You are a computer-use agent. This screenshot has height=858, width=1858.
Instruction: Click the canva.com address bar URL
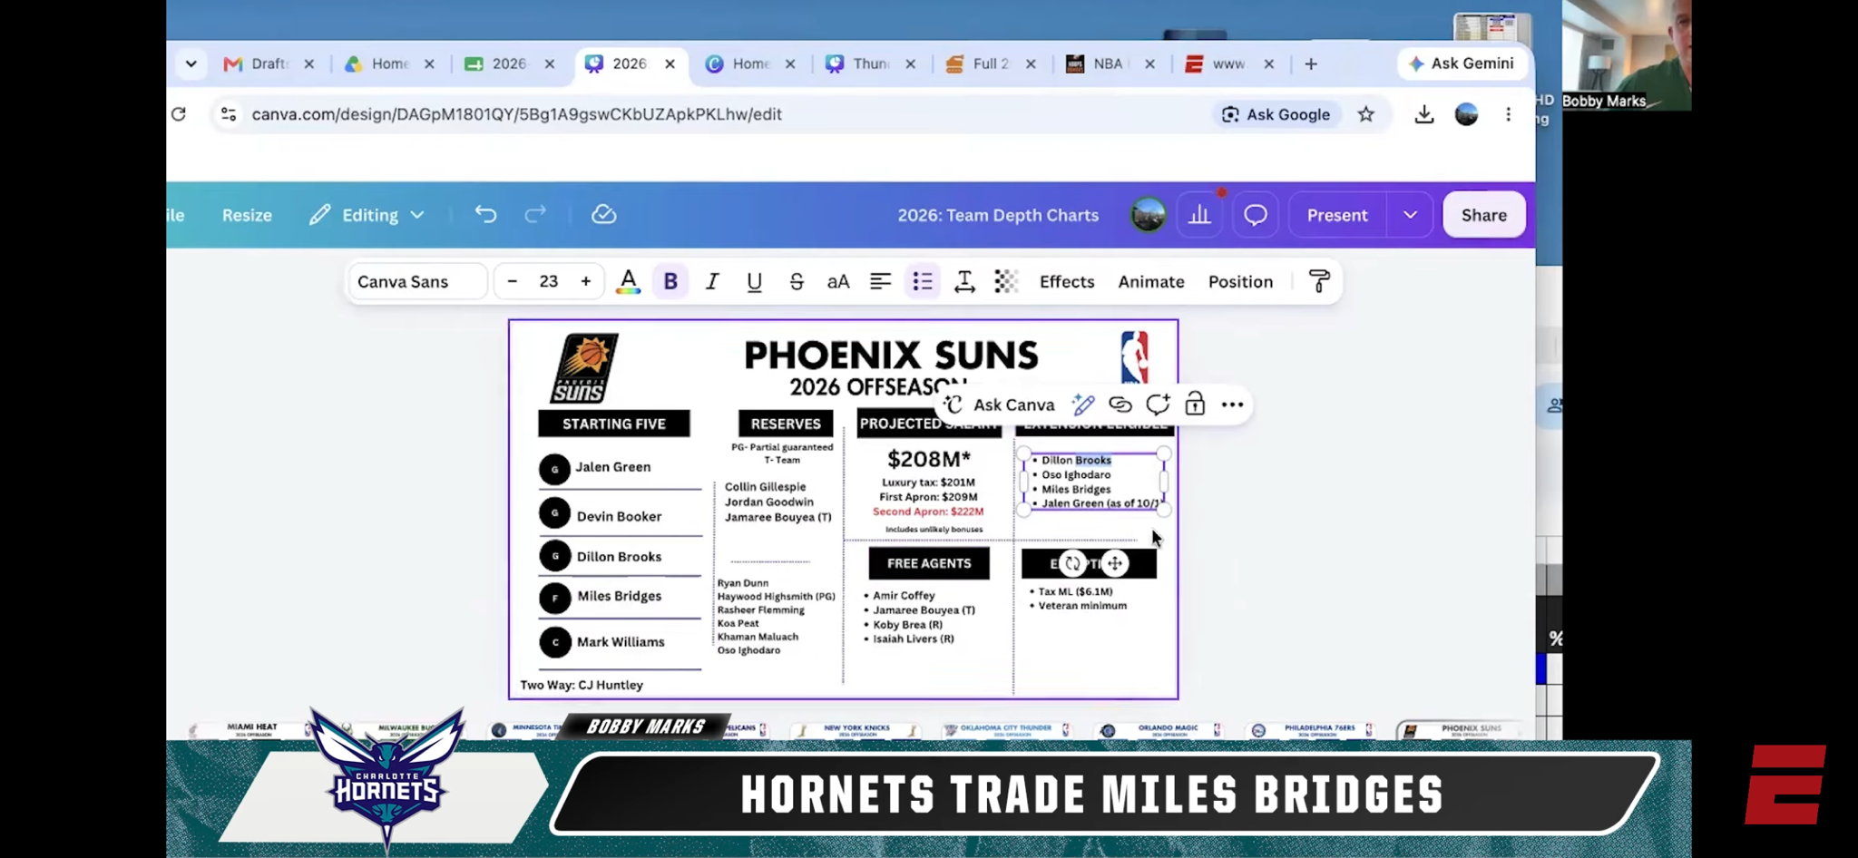(517, 114)
